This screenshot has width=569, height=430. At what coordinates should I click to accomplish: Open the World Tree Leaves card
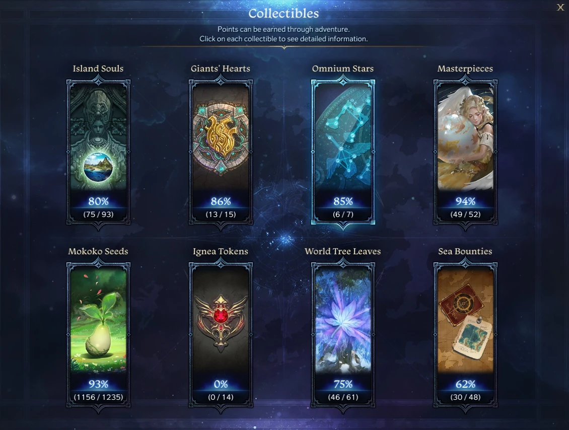point(343,335)
